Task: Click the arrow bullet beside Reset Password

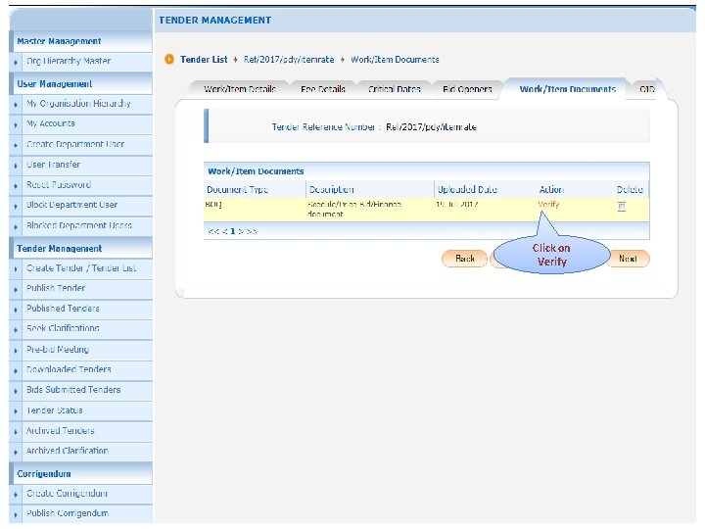Action: tap(16, 186)
